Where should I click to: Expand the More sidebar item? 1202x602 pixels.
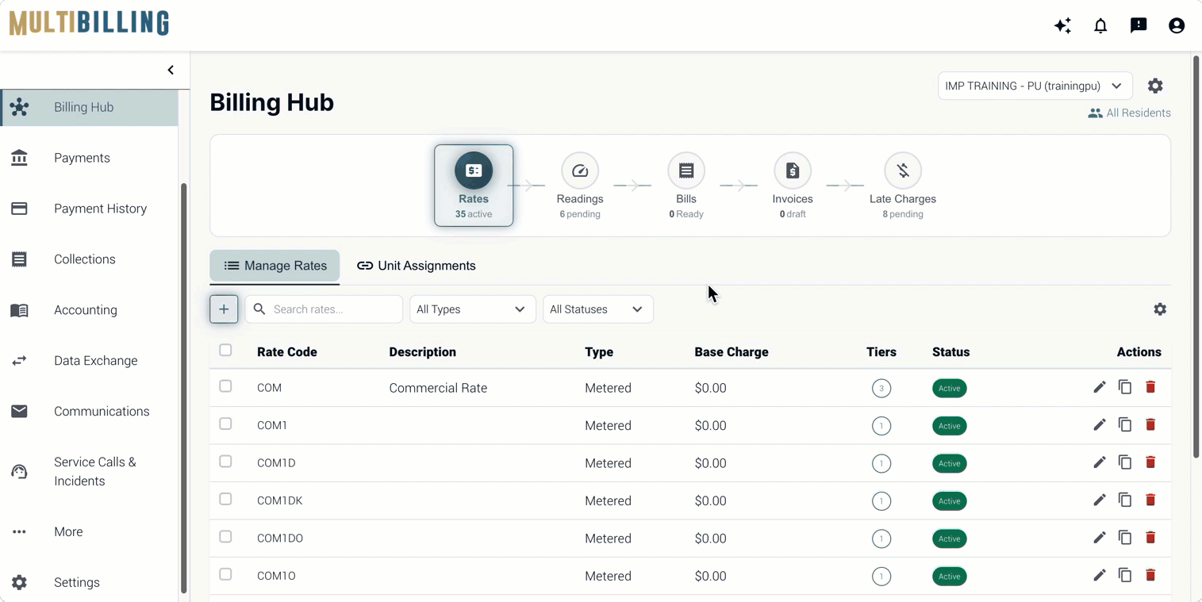tap(90, 531)
